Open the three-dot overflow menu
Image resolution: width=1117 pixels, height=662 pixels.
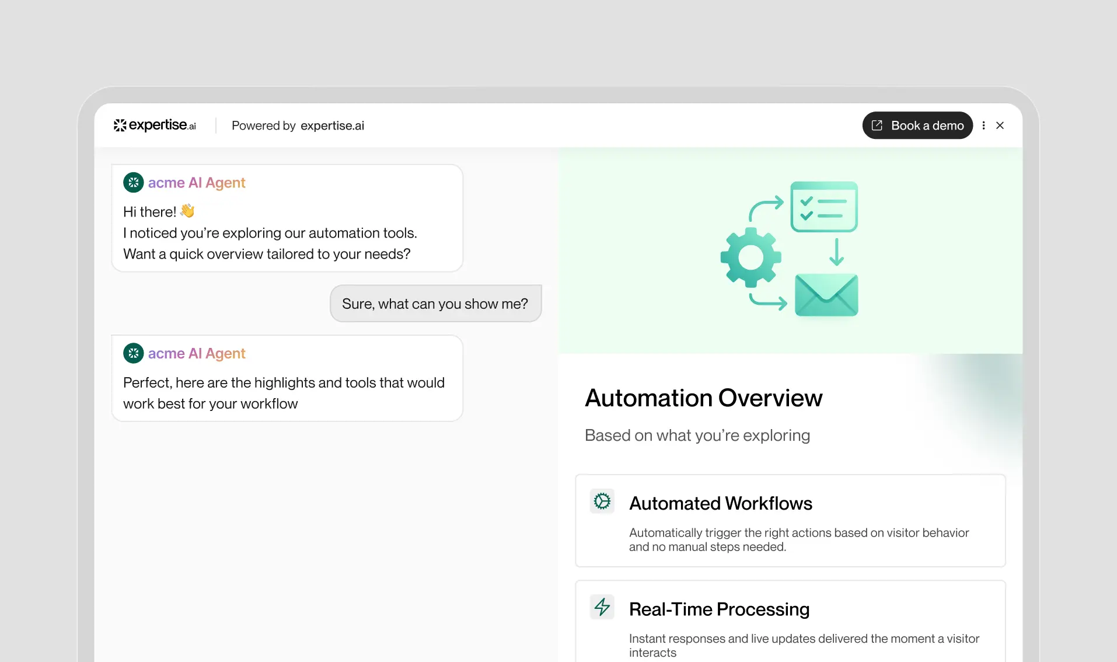(x=984, y=126)
